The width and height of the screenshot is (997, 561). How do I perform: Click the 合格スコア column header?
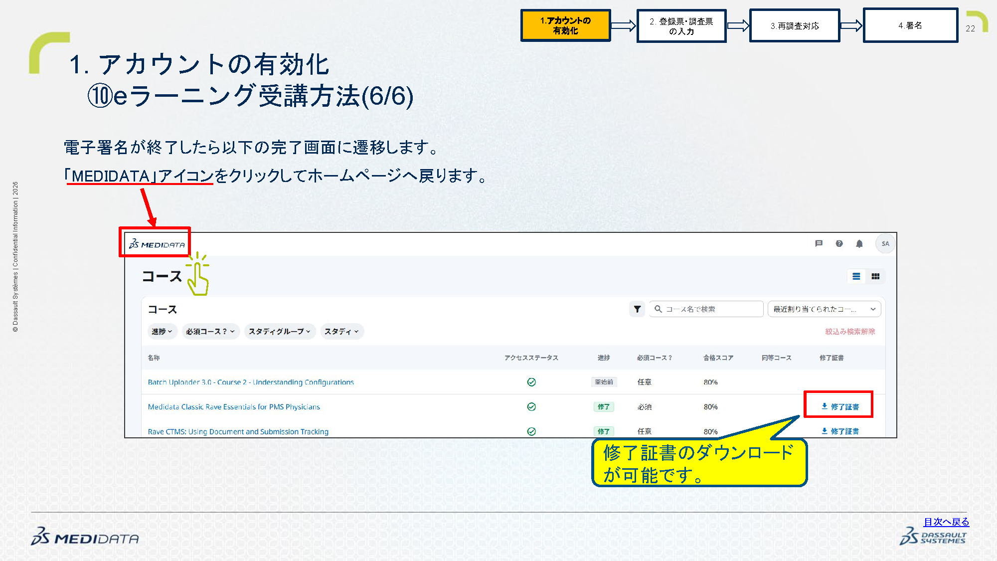[718, 358]
